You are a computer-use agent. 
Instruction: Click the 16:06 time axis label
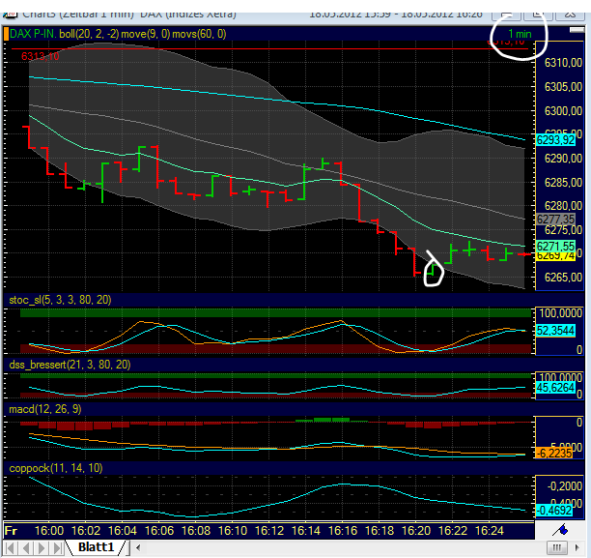tap(159, 531)
